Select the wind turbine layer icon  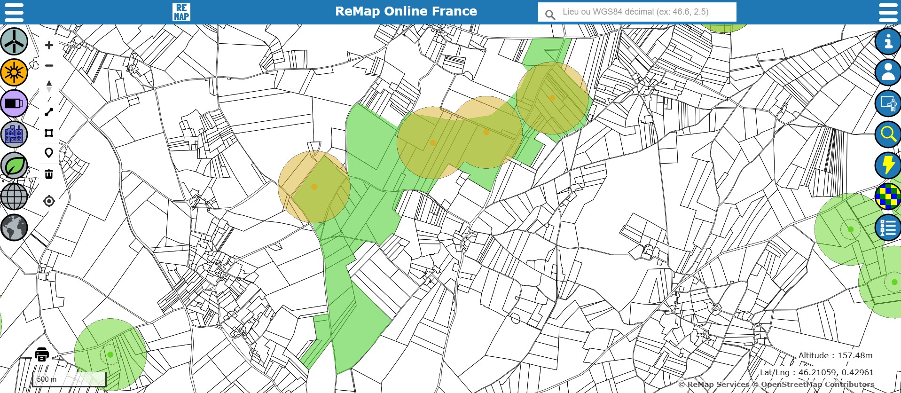point(14,41)
